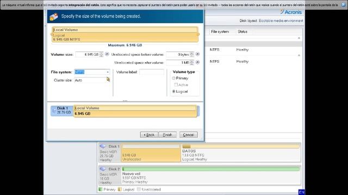Select the DATOS volume on Disk 1
This screenshot has height=195, width=348.
241,153
